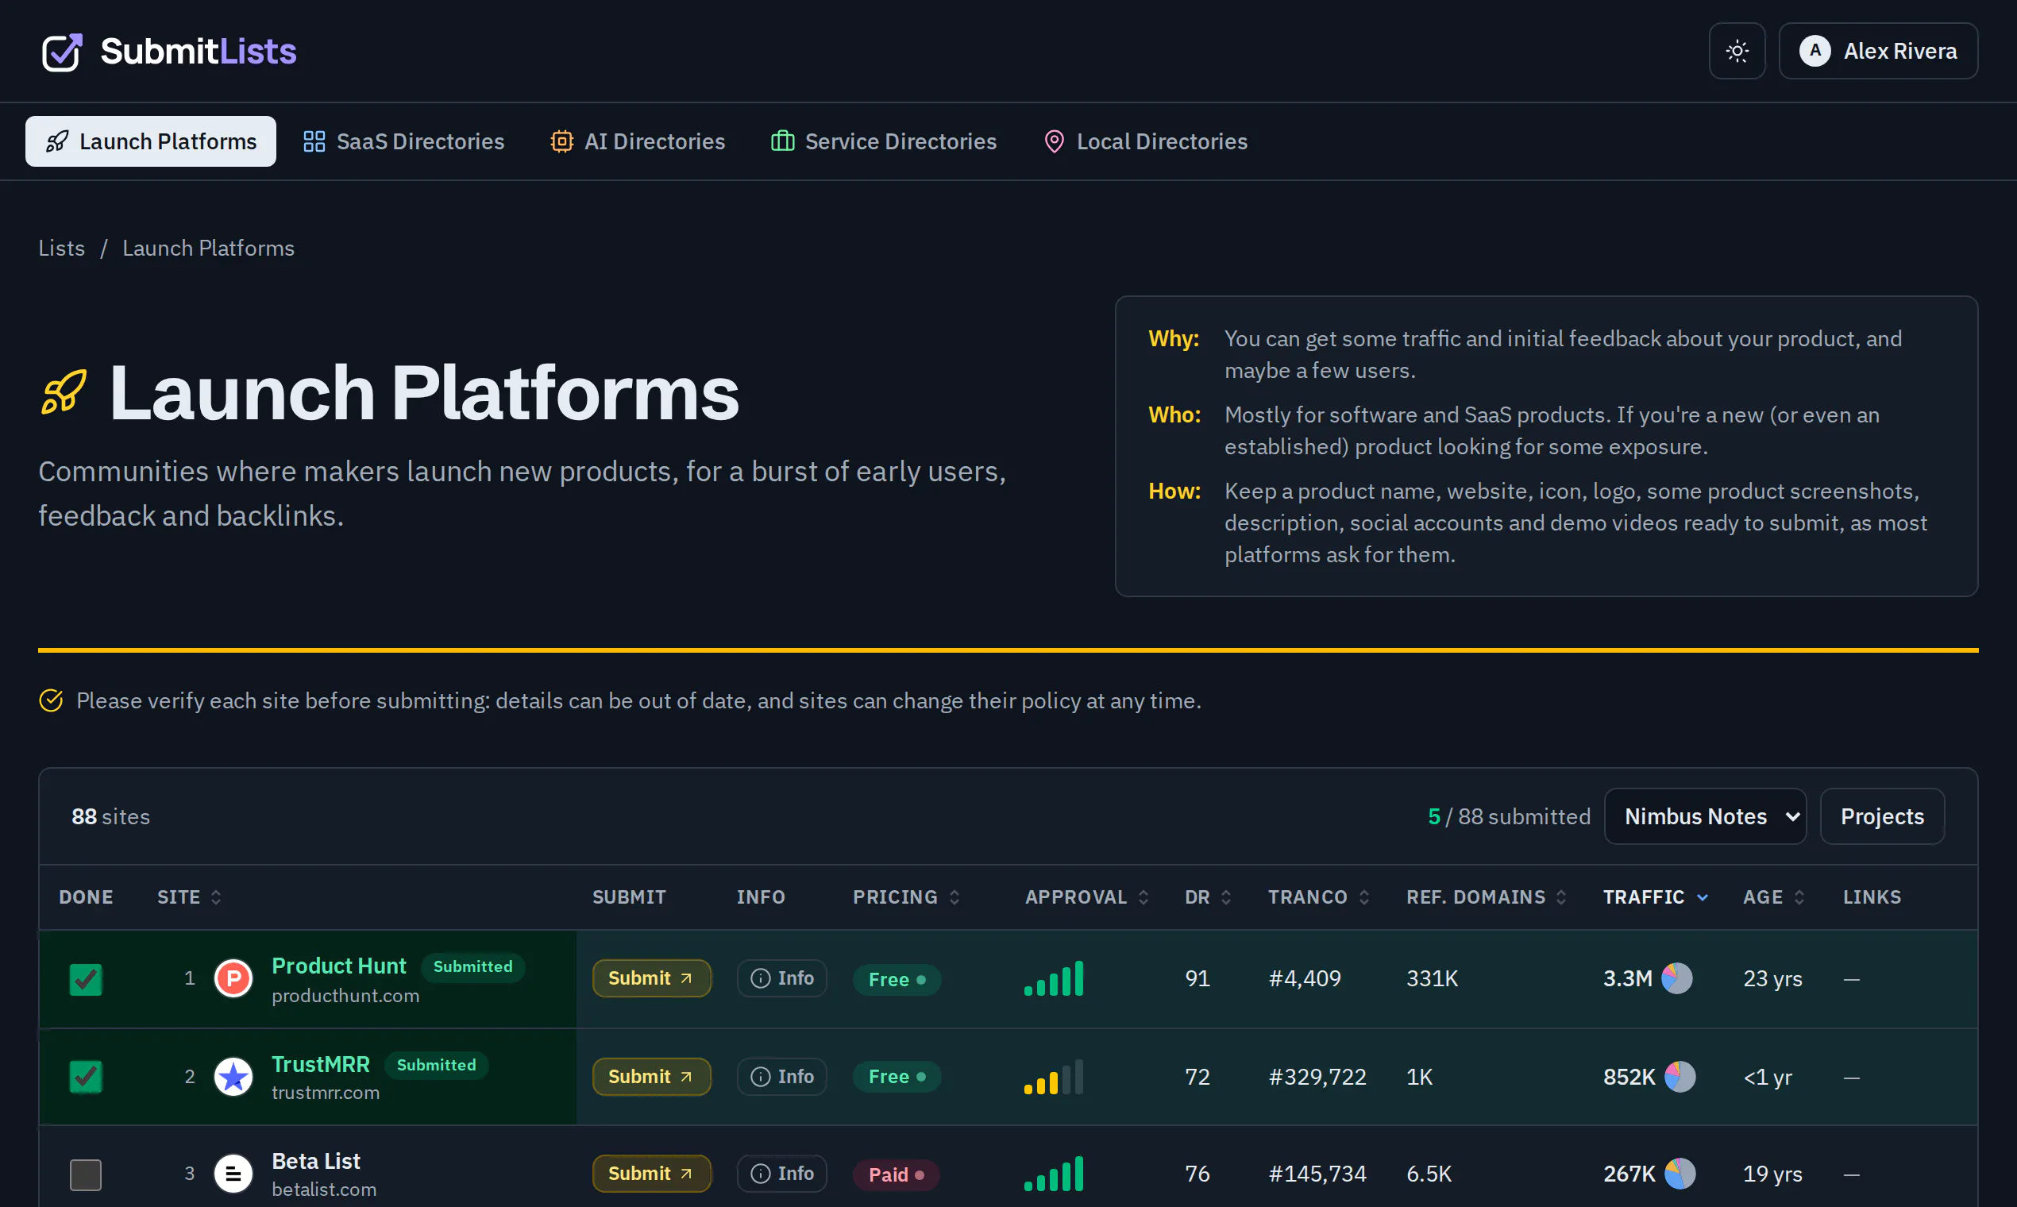Switch to SaaS Directories tab
This screenshot has height=1207, width=2017.
pos(403,141)
